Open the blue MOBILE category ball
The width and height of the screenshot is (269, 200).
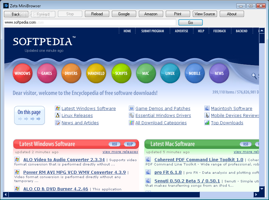(195, 73)
